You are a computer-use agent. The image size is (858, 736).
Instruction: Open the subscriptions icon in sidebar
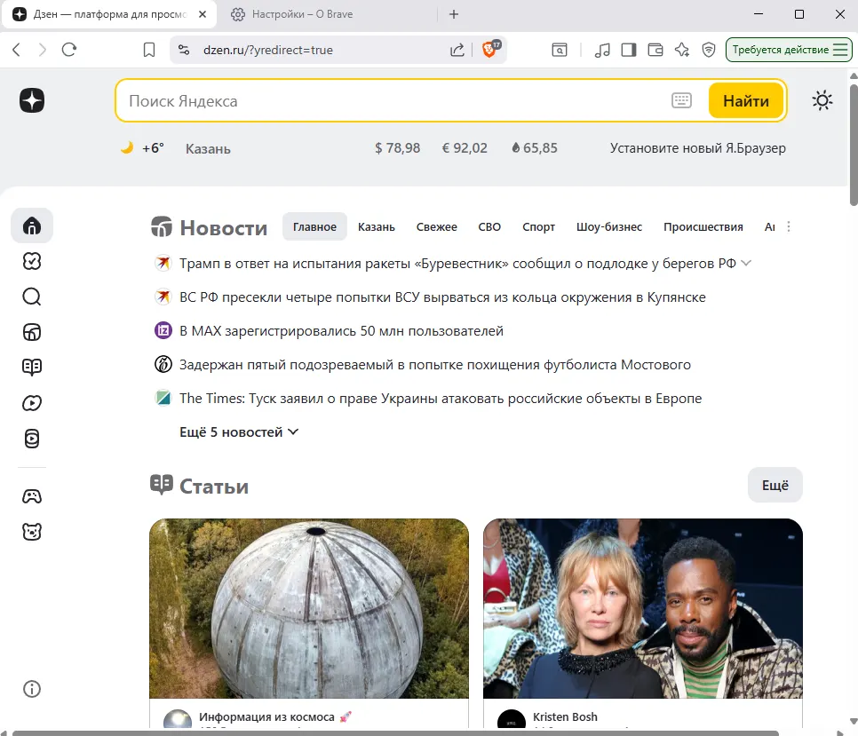click(32, 261)
